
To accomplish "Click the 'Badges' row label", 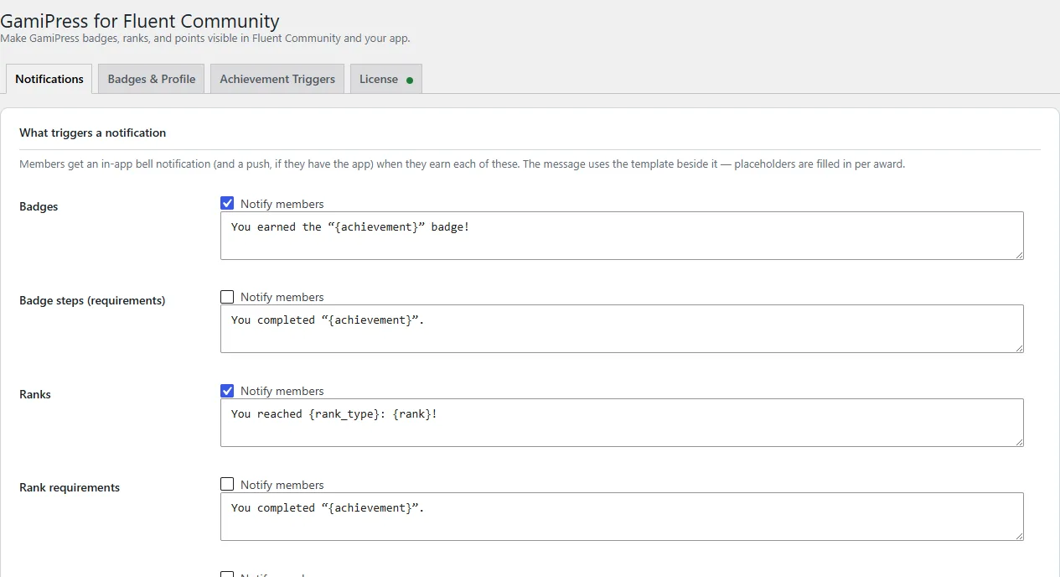I will click(39, 206).
